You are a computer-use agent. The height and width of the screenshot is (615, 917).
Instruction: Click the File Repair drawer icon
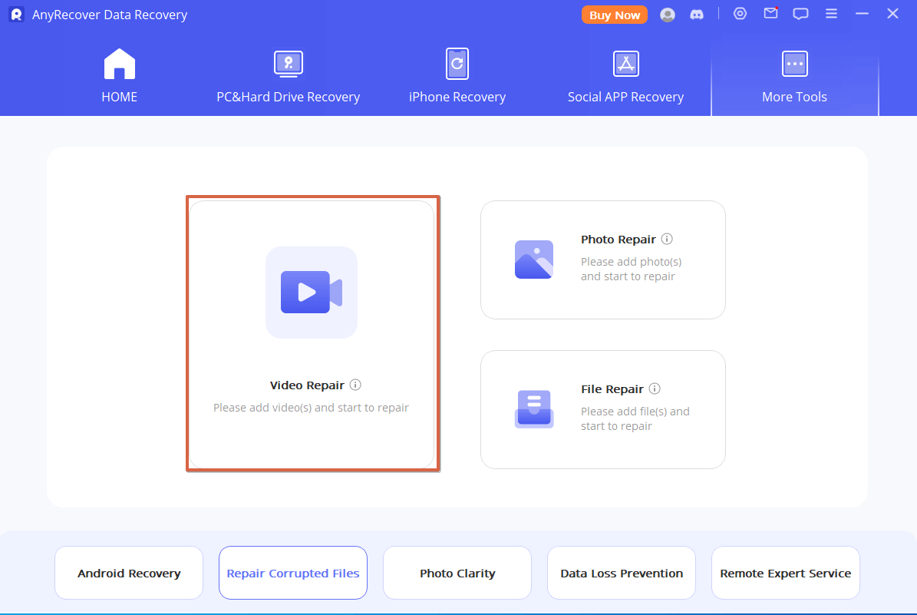coord(534,409)
